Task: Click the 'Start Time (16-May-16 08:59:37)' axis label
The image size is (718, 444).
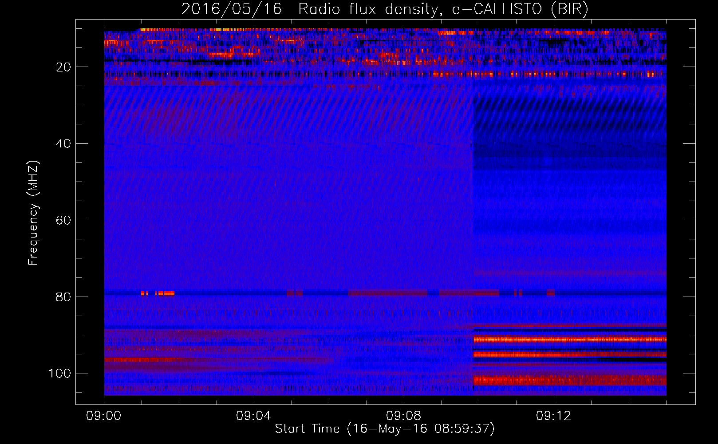Action: pos(385,429)
